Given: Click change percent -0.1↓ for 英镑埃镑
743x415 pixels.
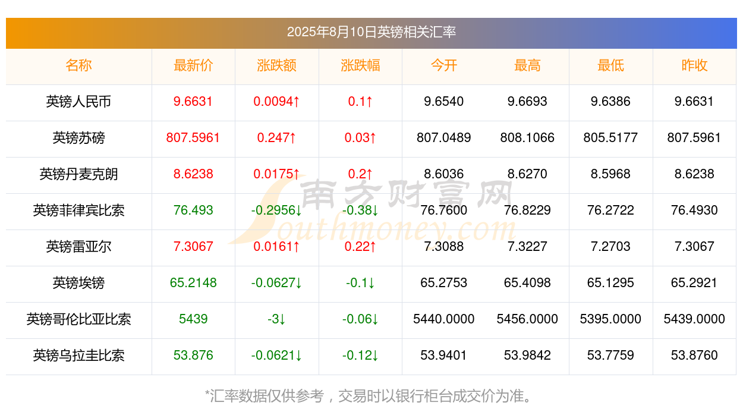Looking at the screenshot, I should pyautogui.click(x=360, y=283).
